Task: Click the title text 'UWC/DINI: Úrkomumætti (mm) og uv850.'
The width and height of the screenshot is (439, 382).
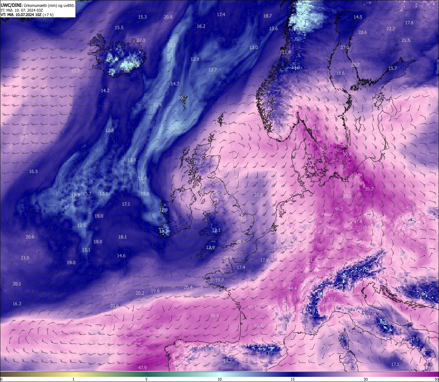Action: (38, 5)
